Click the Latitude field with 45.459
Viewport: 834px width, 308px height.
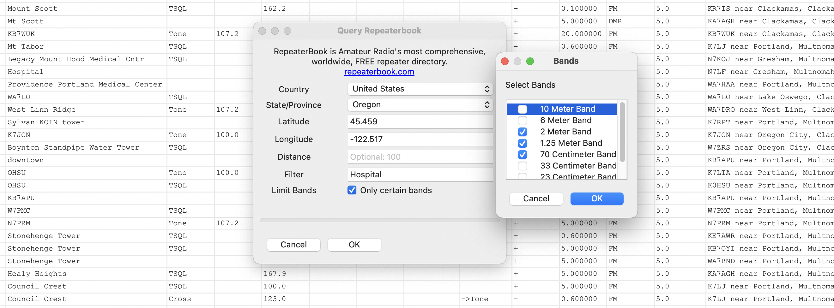click(x=420, y=121)
